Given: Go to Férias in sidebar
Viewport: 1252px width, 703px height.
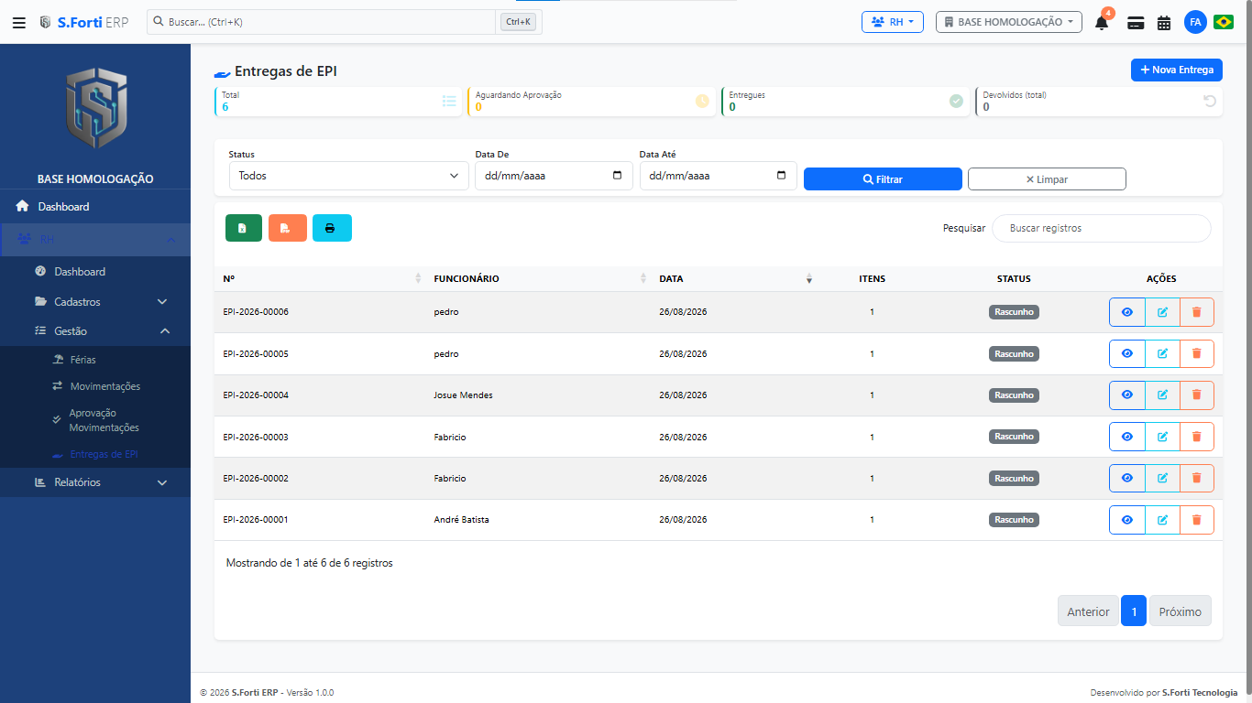Looking at the screenshot, I should point(95,360).
